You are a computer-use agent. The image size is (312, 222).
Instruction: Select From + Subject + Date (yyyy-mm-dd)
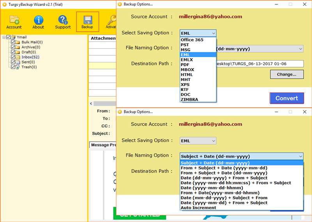point(241,168)
